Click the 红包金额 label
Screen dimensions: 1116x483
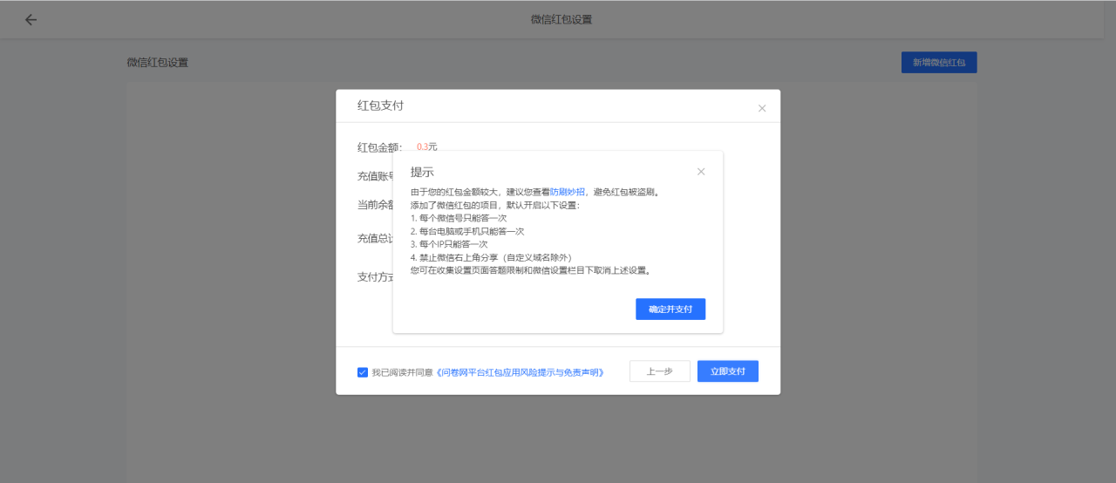click(x=380, y=147)
